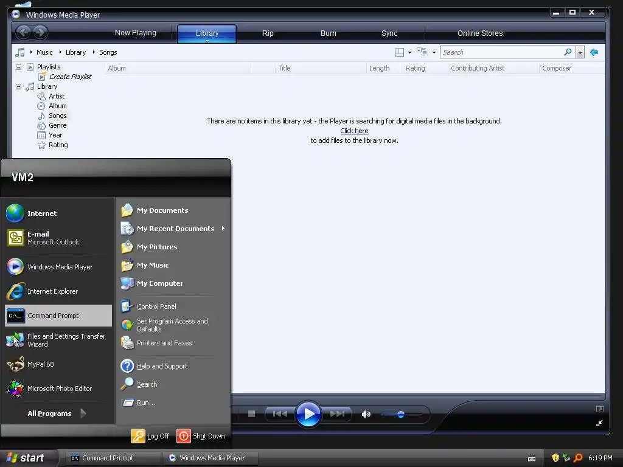Open Printers and Faxes
The height and width of the screenshot is (467, 623).
pos(173,343)
